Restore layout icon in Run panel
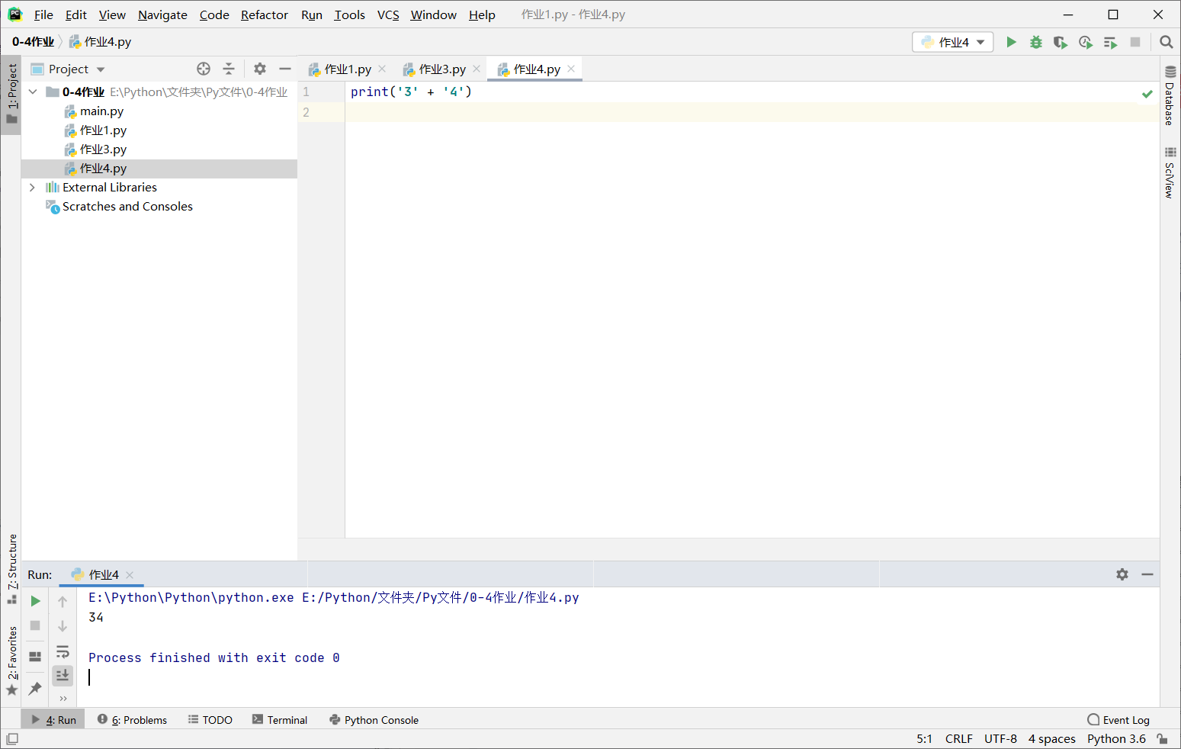1181x749 pixels. pyautogui.click(x=35, y=656)
